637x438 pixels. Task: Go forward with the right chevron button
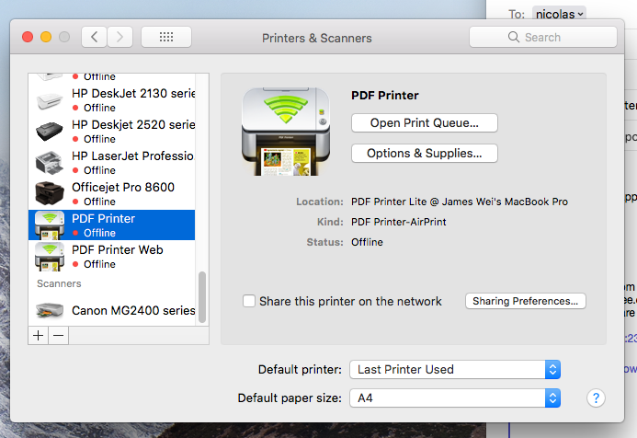click(119, 37)
